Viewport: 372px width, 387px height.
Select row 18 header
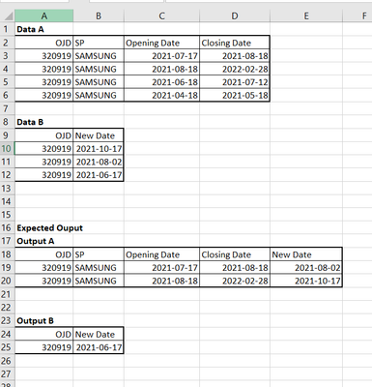(x=7, y=254)
